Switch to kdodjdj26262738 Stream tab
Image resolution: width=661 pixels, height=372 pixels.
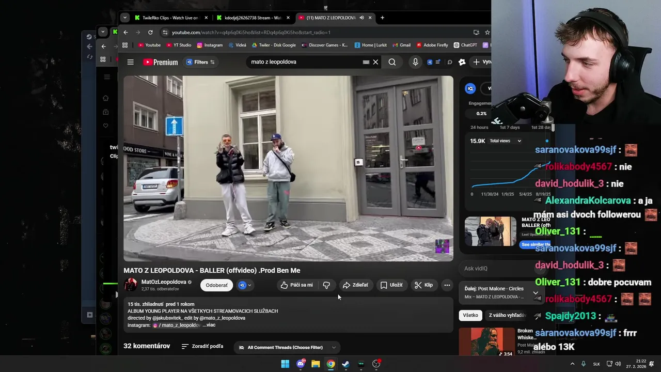pyautogui.click(x=253, y=18)
